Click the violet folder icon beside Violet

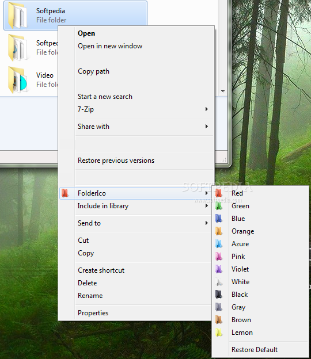(x=219, y=269)
